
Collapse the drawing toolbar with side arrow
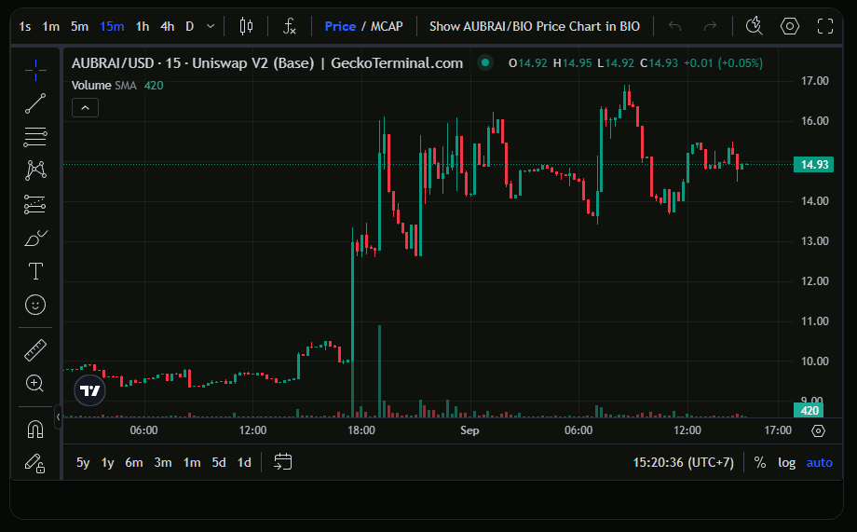58,416
